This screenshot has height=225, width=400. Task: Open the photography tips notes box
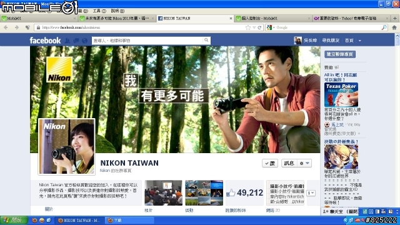(x=285, y=193)
